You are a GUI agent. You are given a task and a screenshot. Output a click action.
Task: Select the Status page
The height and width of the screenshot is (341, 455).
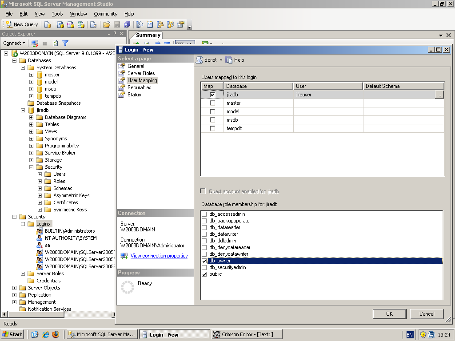click(x=134, y=95)
